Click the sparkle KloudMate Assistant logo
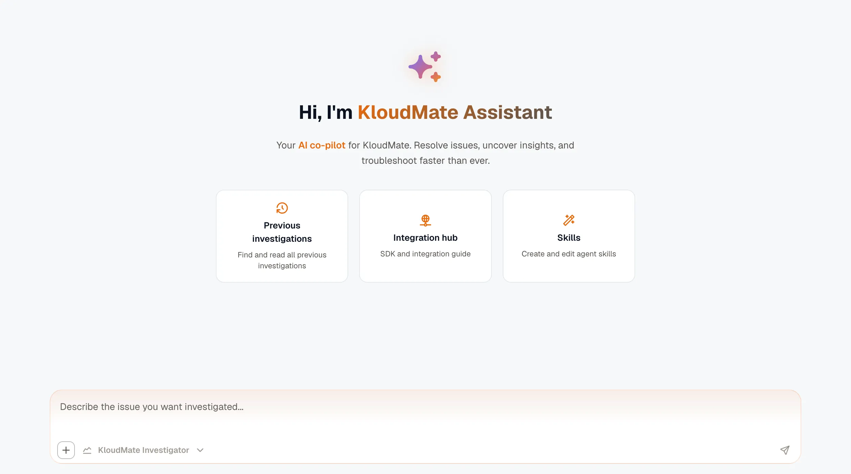The image size is (851, 474). point(425,67)
